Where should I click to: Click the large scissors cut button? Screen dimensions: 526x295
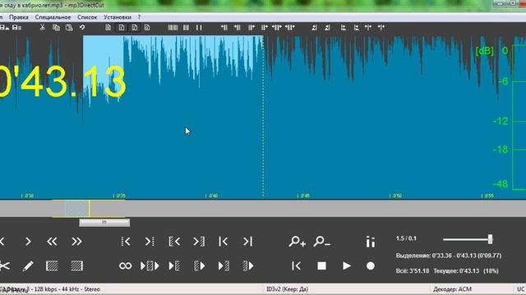[4, 265]
